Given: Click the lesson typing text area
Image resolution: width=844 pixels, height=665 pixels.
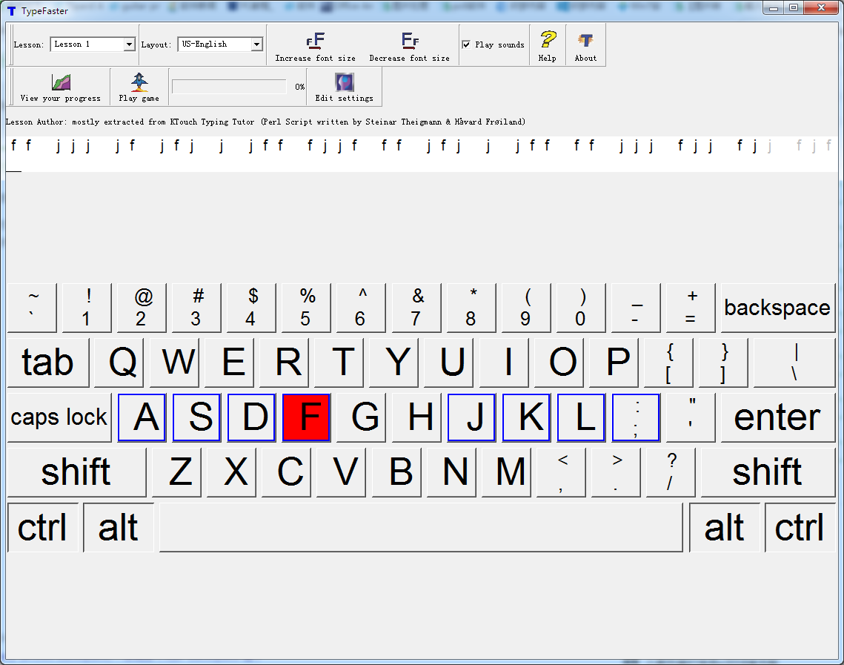Looking at the screenshot, I should pyautogui.click(x=422, y=154).
